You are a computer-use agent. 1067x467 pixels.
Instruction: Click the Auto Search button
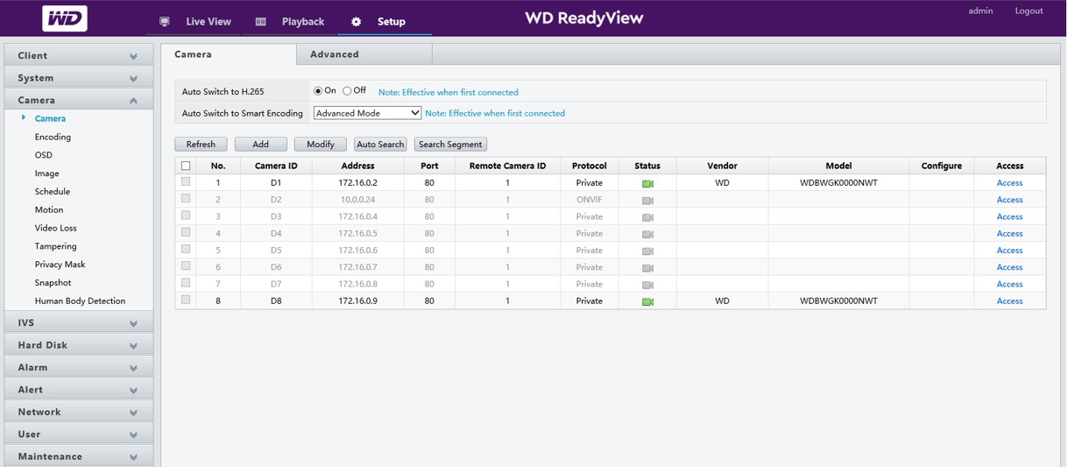(380, 144)
